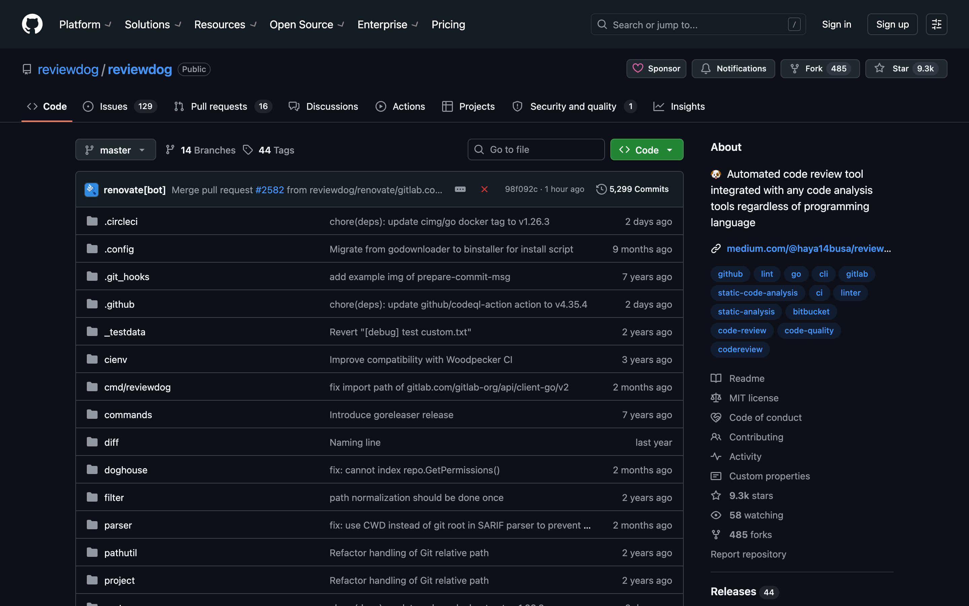Open commit 'Naming line' message

(355, 442)
